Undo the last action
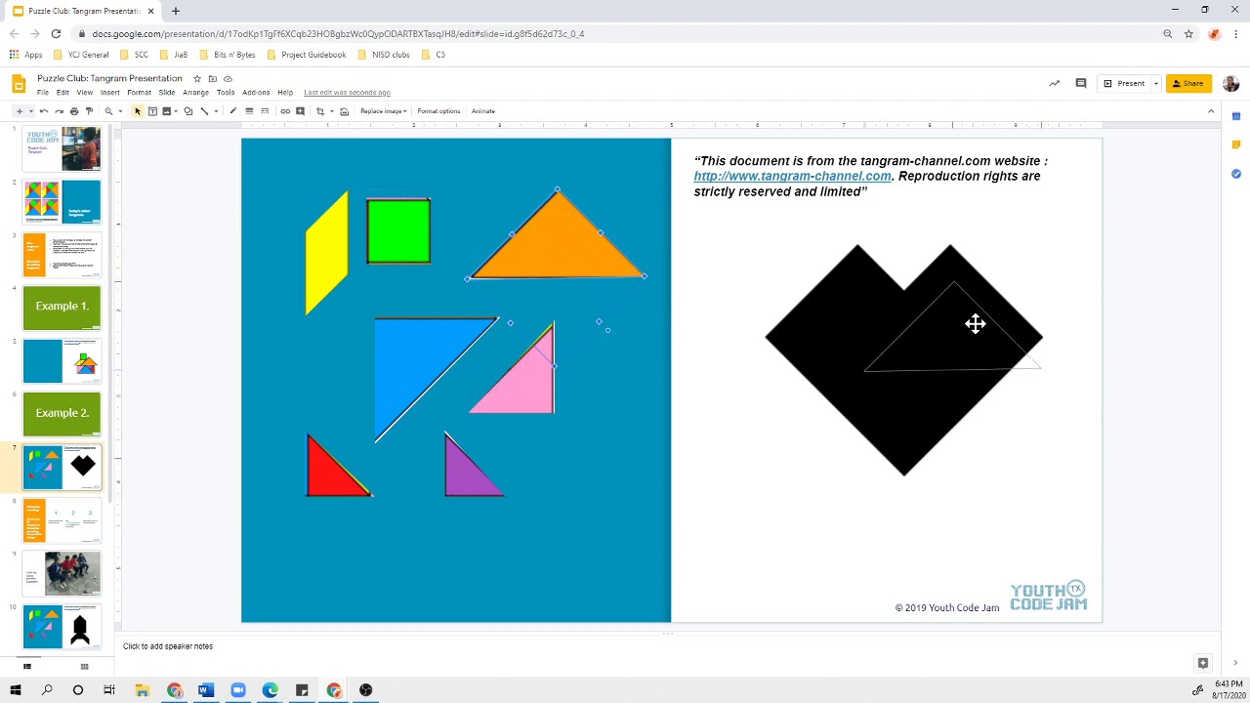The height and width of the screenshot is (703, 1250). pos(43,110)
